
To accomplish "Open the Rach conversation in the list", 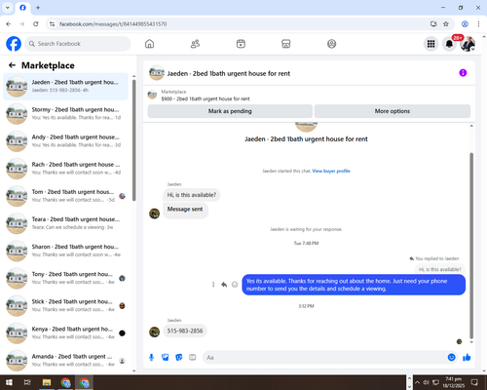I will pos(65,169).
